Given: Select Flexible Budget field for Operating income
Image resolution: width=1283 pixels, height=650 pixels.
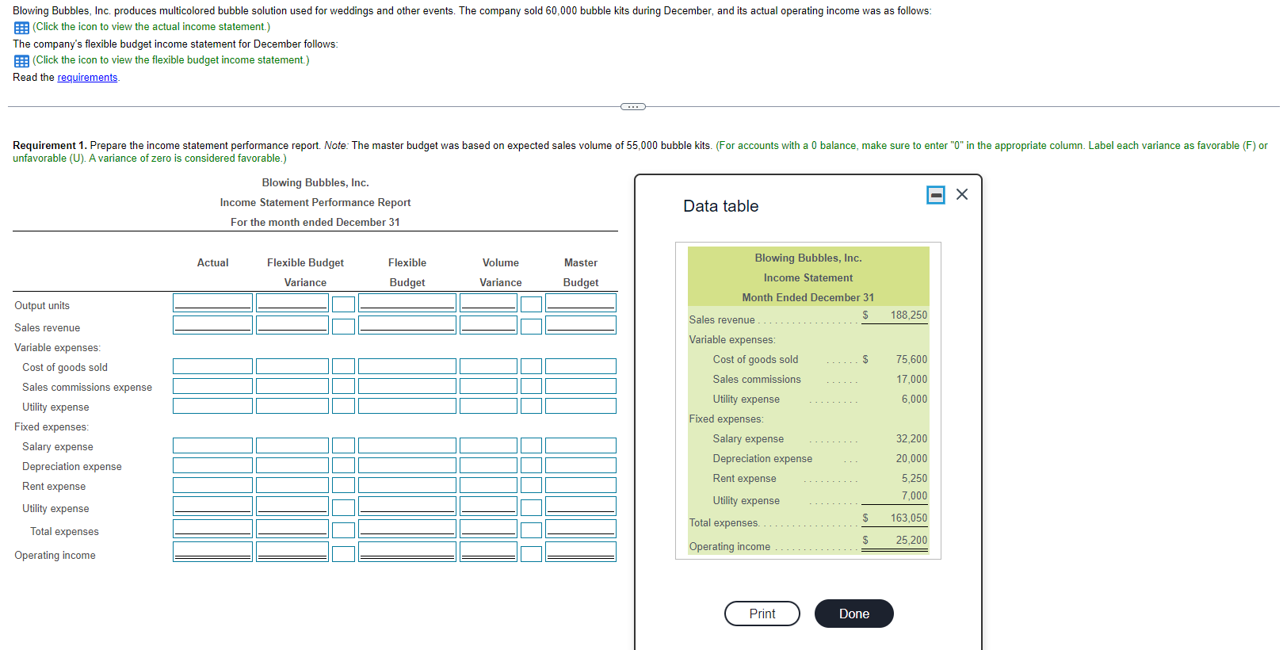Looking at the screenshot, I should 407,552.
